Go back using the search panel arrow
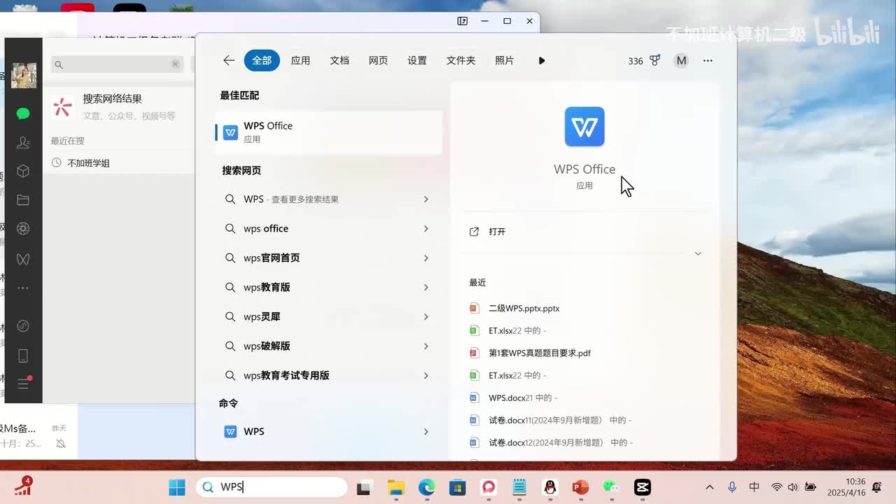The height and width of the screenshot is (504, 896). click(229, 61)
